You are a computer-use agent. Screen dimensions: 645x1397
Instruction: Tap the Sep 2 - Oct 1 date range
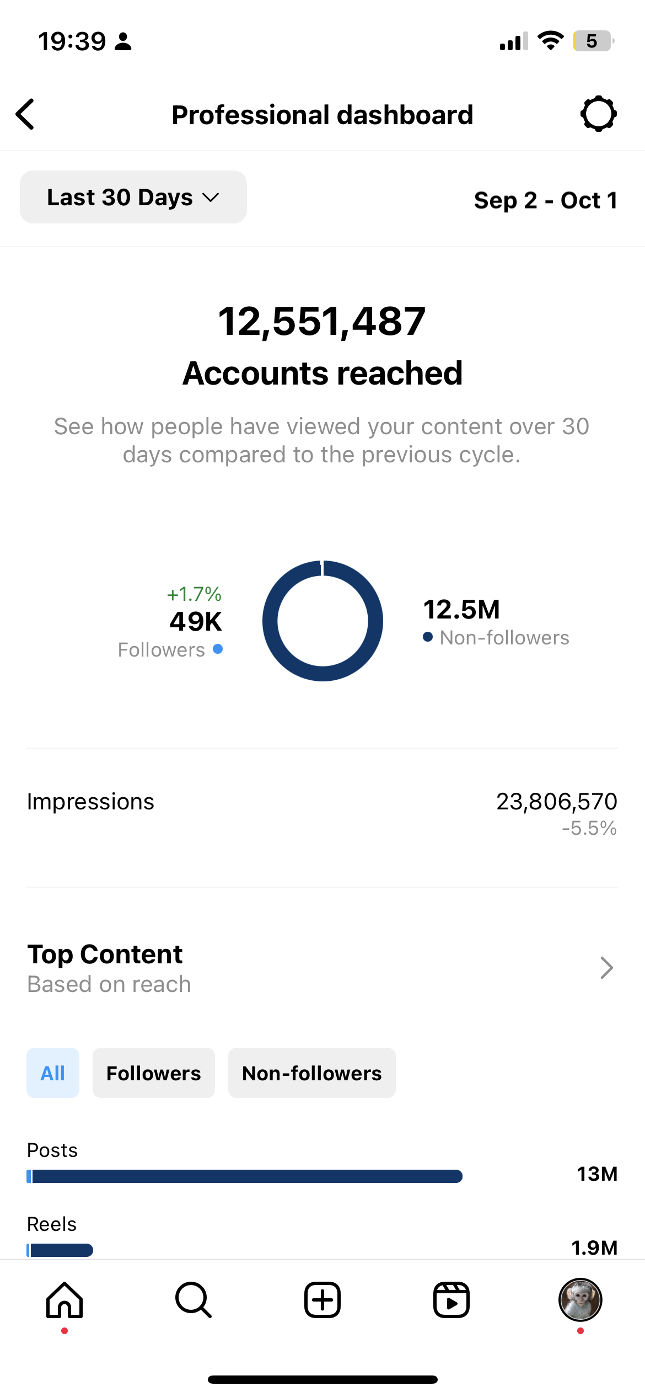tap(546, 200)
